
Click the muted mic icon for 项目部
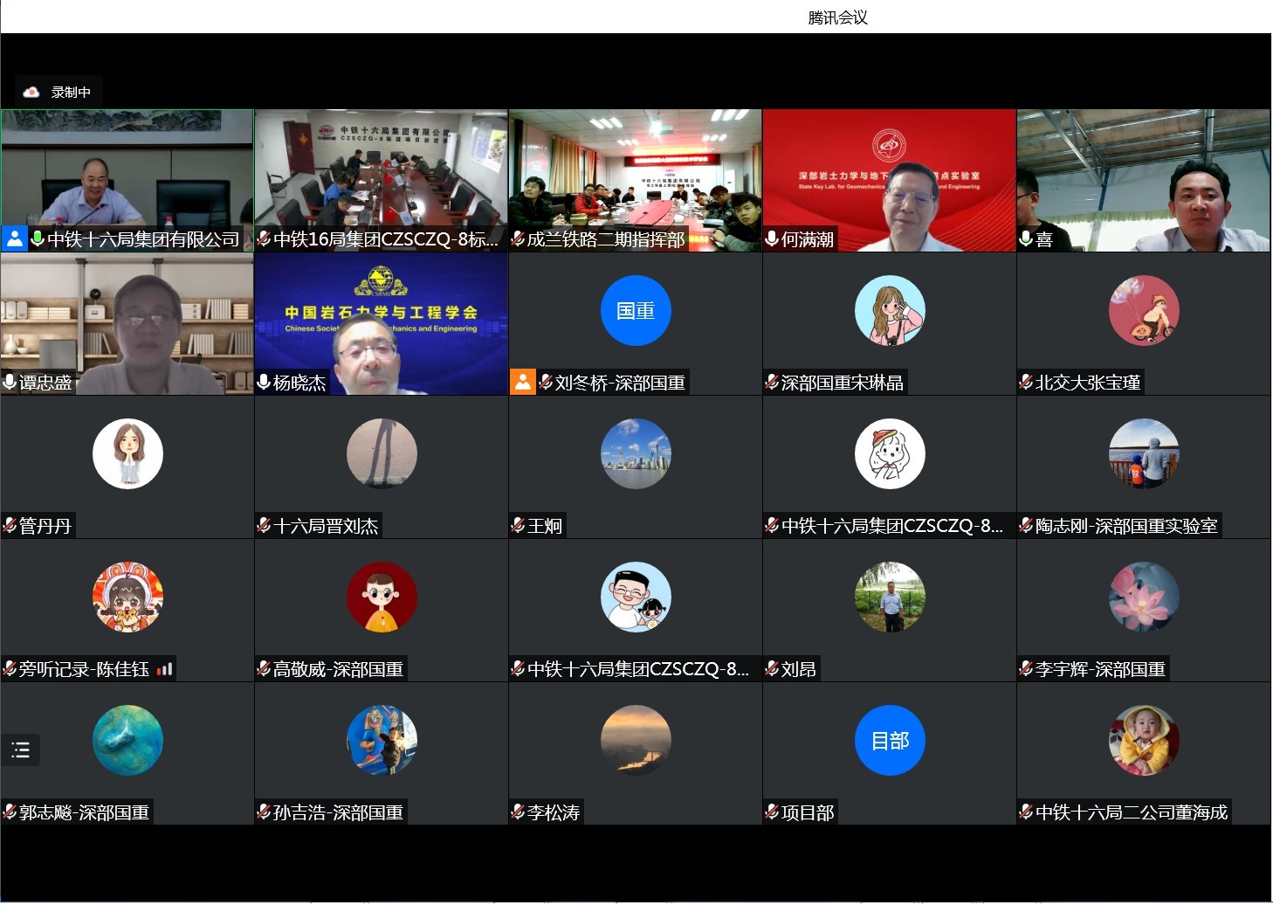pyautogui.click(x=772, y=812)
